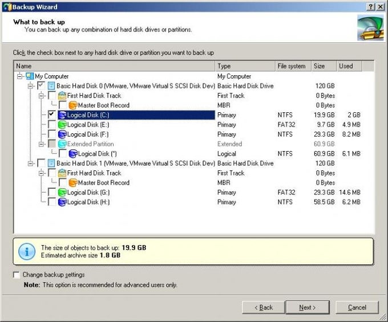Check Master Boot Record under Disk 1
This screenshot has width=388, height=322.
63,182
